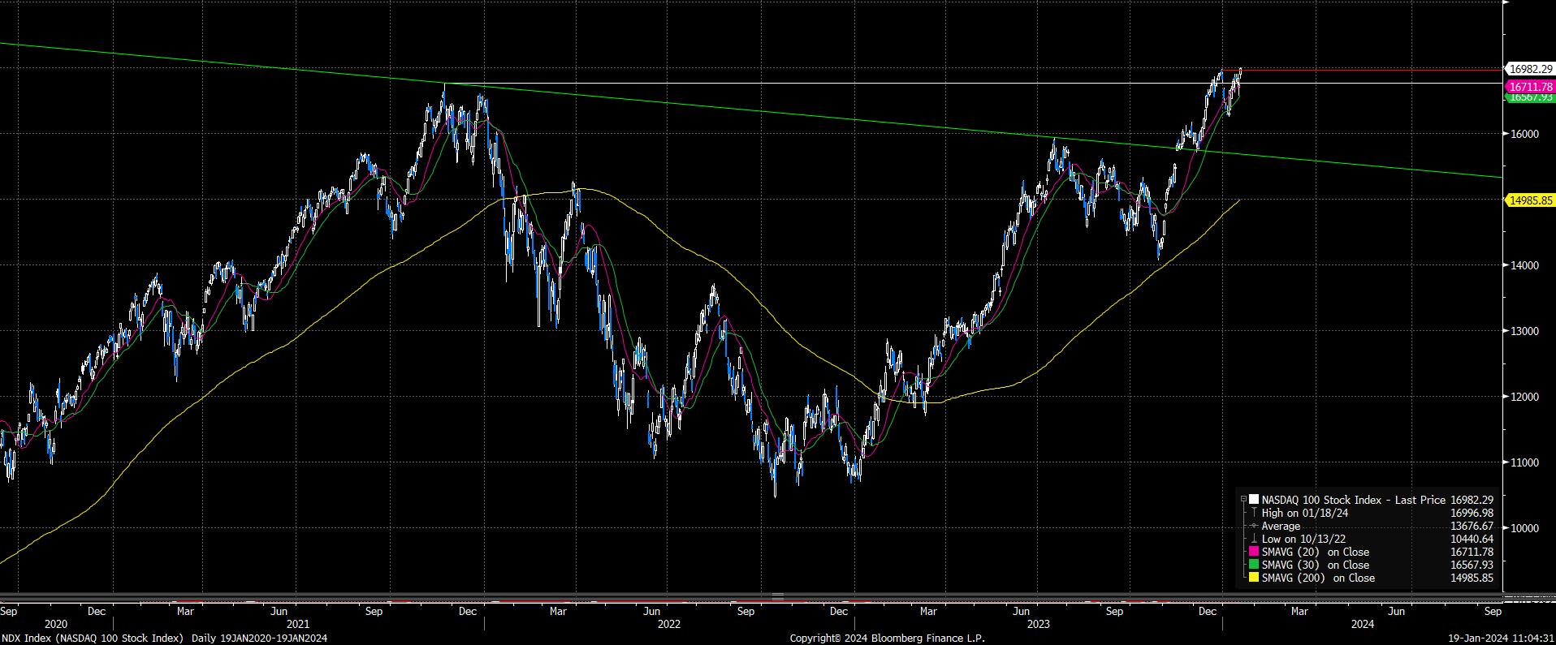Click the Average marker icon in legend
Screen dimensions: 1556x645
click(x=1255, y=526)
